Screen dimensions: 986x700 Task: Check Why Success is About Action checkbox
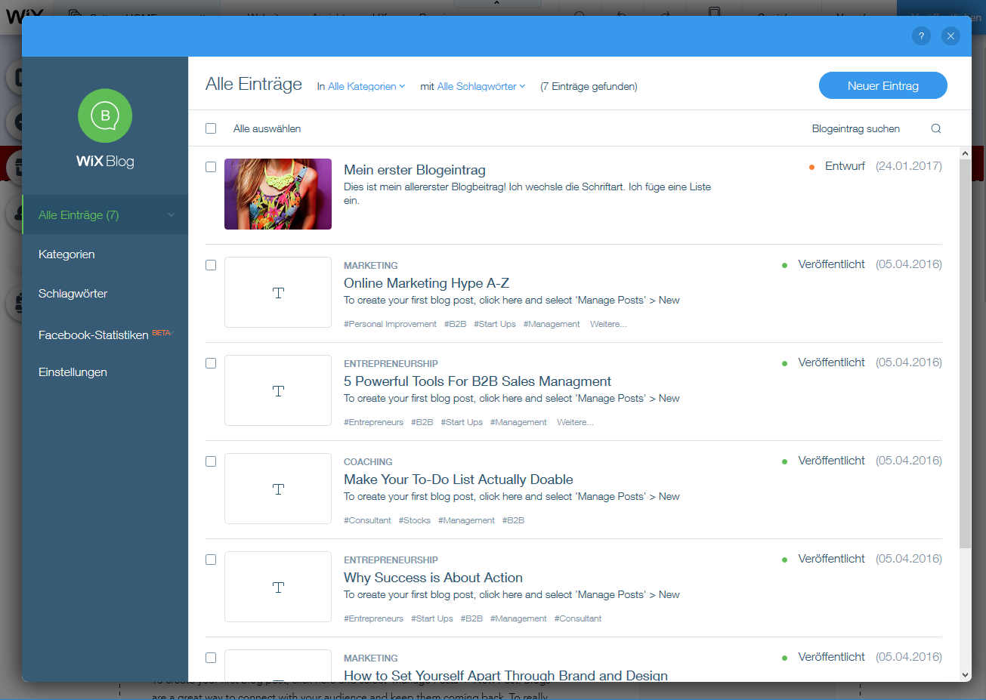coord(211,560)
